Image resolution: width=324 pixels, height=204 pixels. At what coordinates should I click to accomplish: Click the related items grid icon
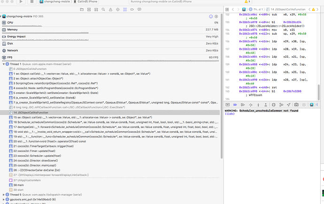pos(227,9)
